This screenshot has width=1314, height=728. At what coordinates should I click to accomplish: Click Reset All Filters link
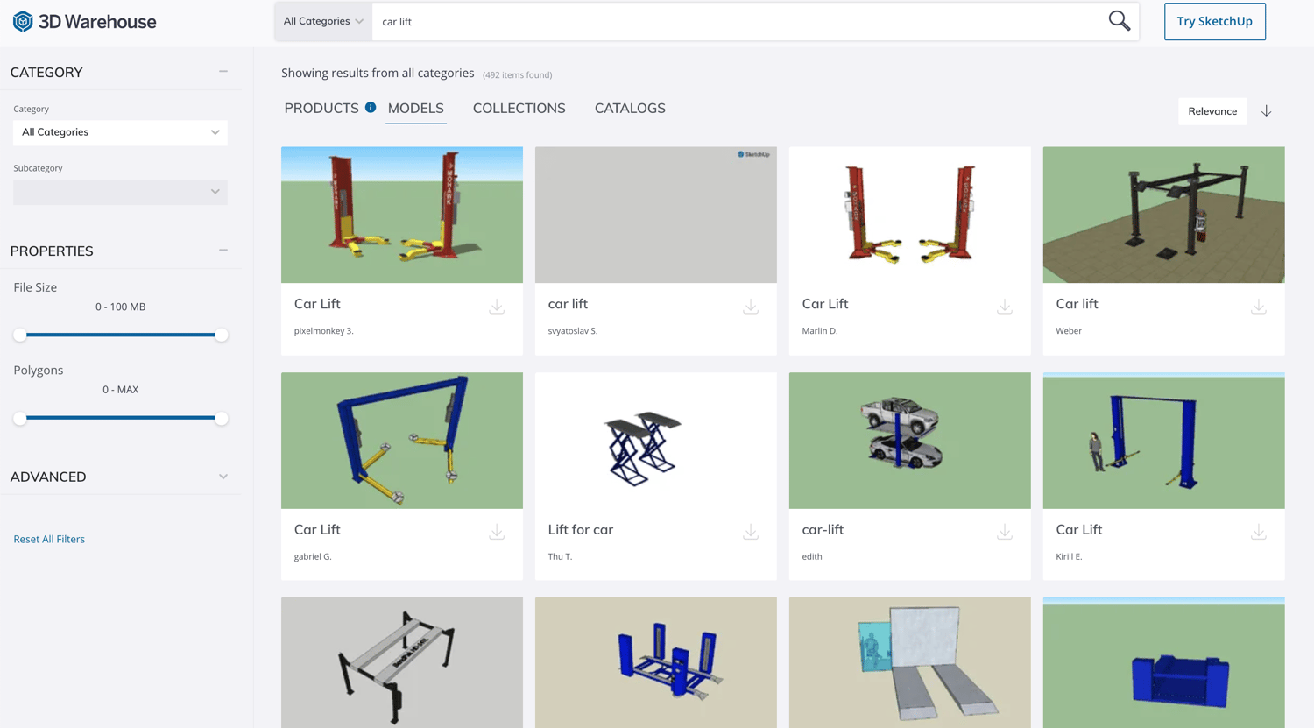(x=49, y=539)
